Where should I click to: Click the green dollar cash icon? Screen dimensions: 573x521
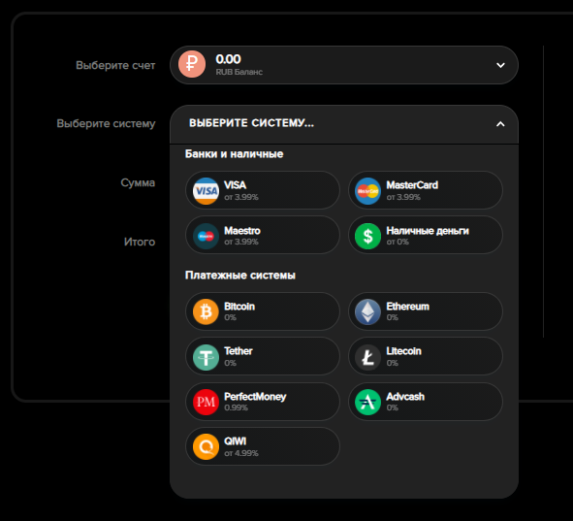click(x=367, y=236)
